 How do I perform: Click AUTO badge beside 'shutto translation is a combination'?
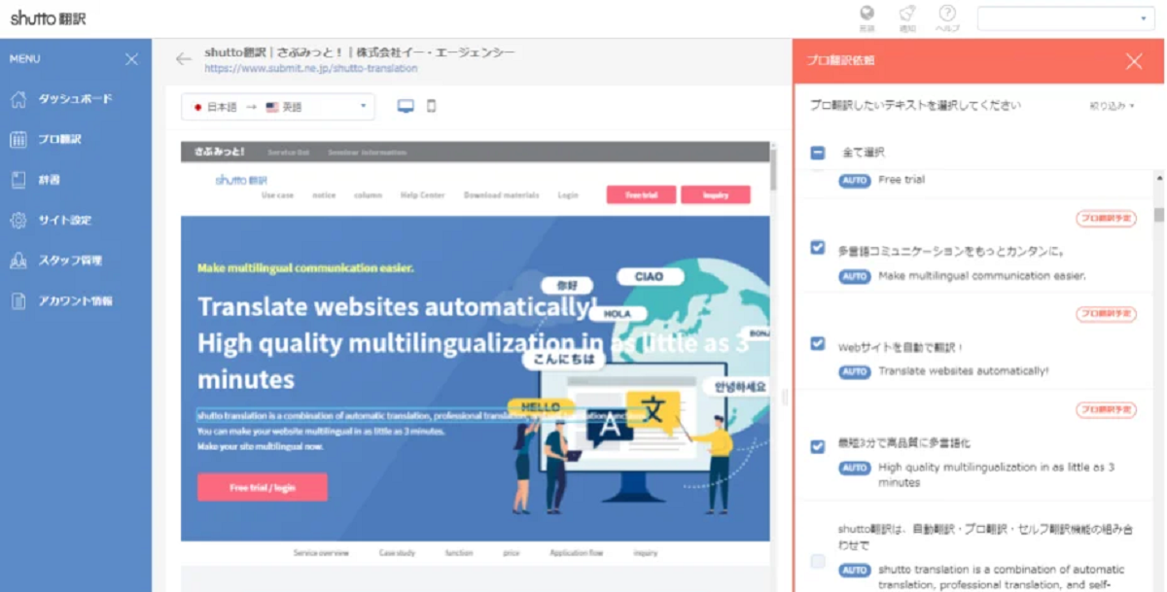point(855,570)
